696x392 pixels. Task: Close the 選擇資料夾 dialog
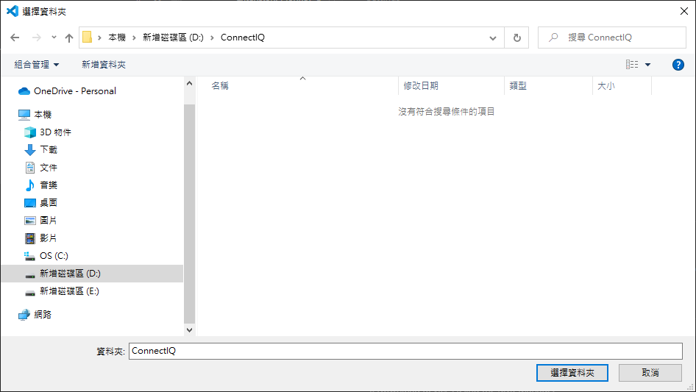click(x=684, y=11)
